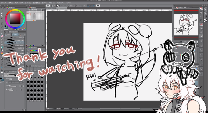Select the highlighted SU-Cream Pencil 2 brush
Screen dimensions: 208x113
click(x=14, y=43)
